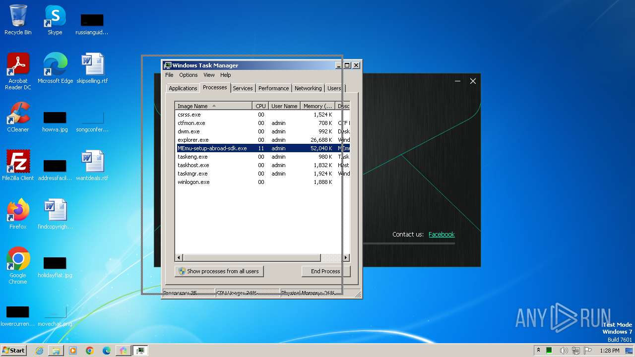This screenshot has height=357, width=635.
Task: Click horizontal scrollbar right arrow
Action: pos(346,257)
